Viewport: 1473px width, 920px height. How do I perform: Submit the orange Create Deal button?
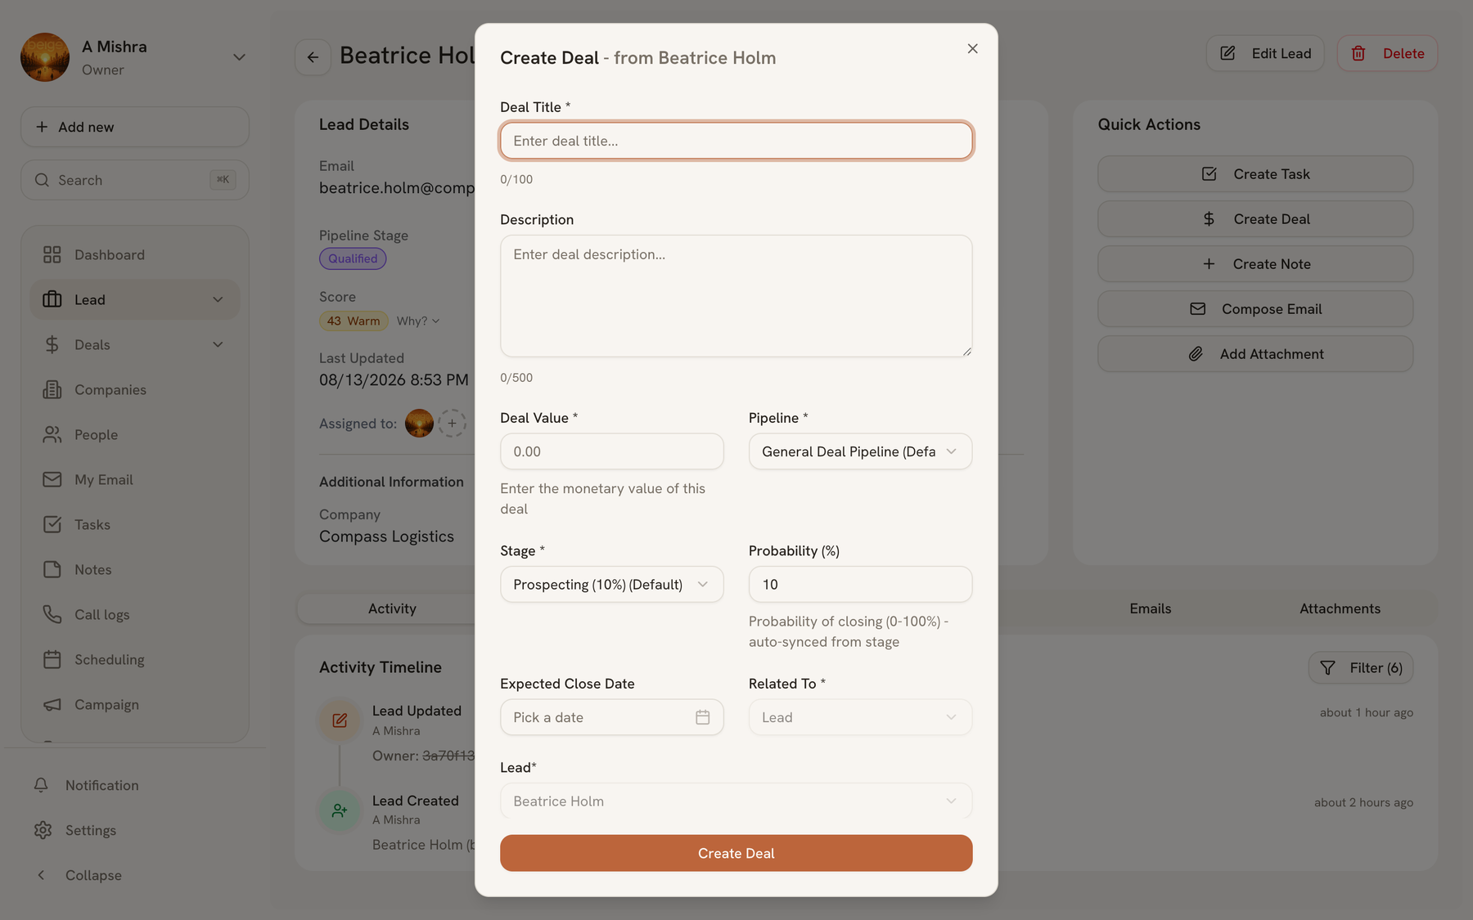point(736,853)
